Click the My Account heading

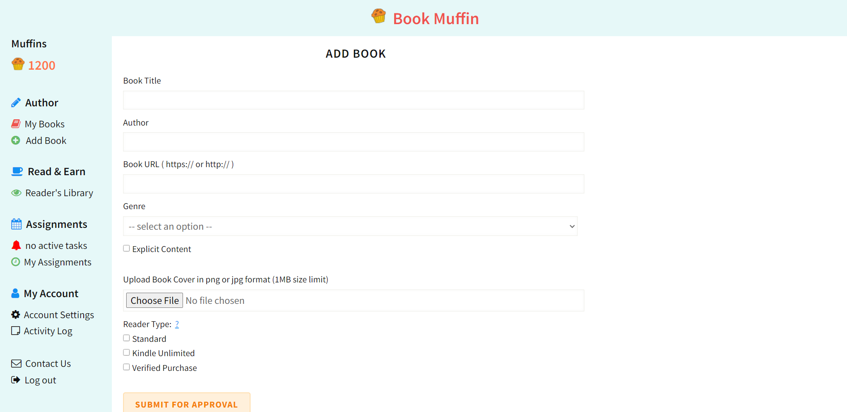[x=51, y=294]
